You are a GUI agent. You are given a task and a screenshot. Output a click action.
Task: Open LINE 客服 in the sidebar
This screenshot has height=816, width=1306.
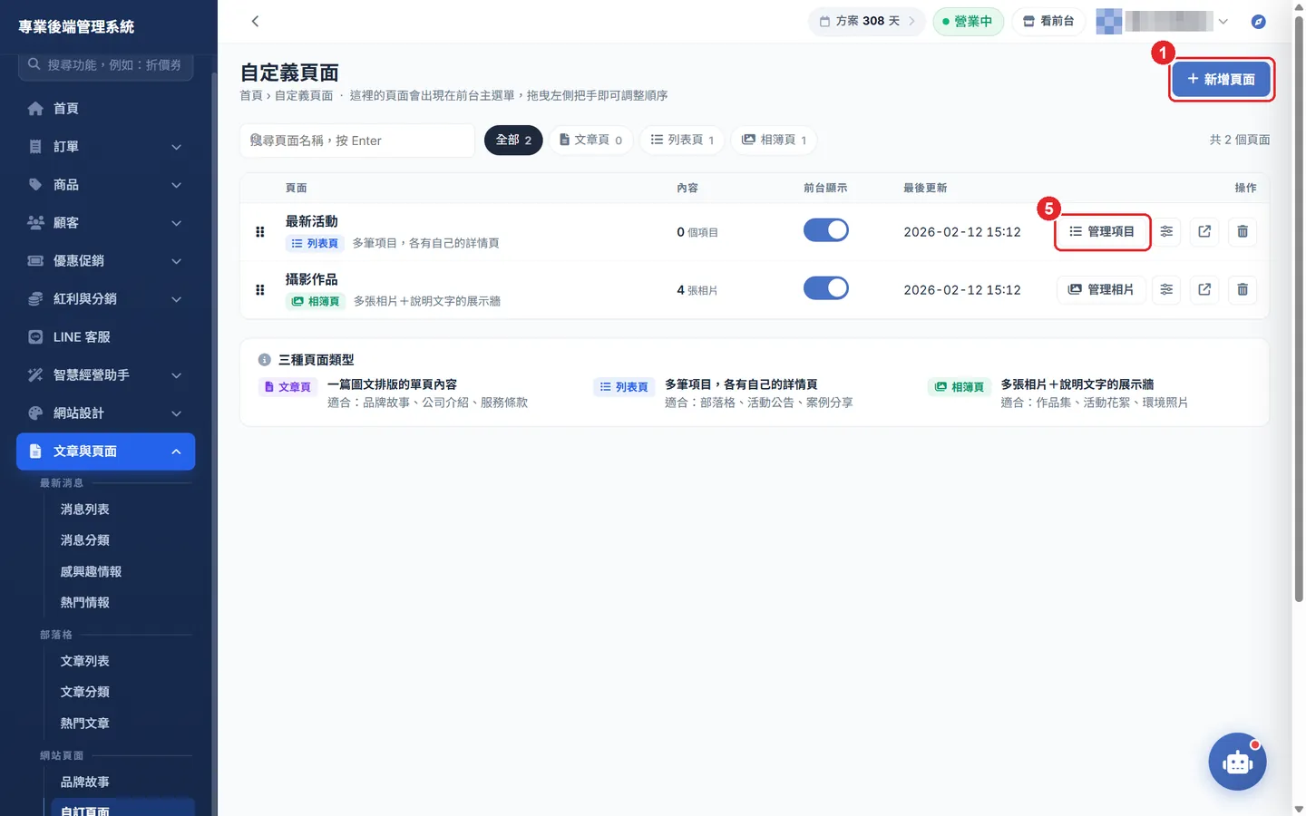click(106, 337)
